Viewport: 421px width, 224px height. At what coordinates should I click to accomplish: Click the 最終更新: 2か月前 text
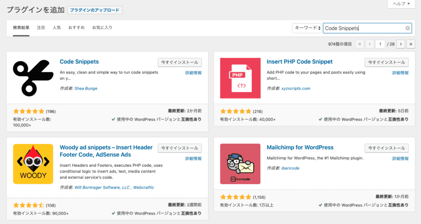click(185, 111)
